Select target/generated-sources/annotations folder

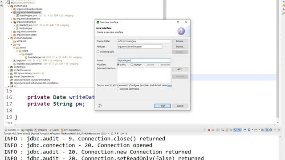coord(32,80)
